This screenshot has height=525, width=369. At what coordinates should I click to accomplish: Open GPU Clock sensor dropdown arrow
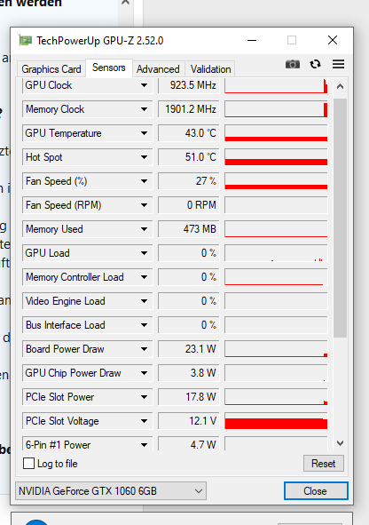144,85
